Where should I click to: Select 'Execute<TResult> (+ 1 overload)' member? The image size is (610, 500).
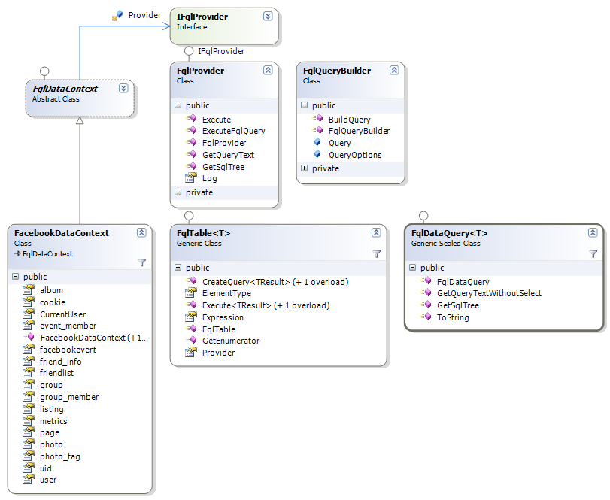point(266,305)
